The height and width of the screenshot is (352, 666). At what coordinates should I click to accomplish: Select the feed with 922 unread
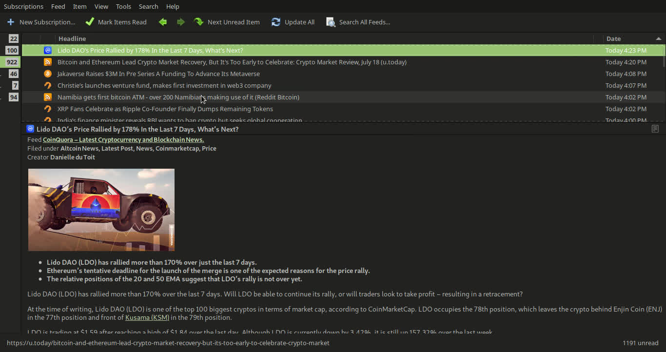tap(12, 62)
